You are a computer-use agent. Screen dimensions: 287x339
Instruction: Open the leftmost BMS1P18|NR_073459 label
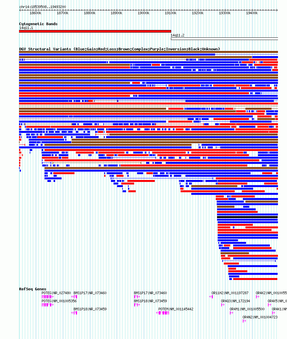90,309
